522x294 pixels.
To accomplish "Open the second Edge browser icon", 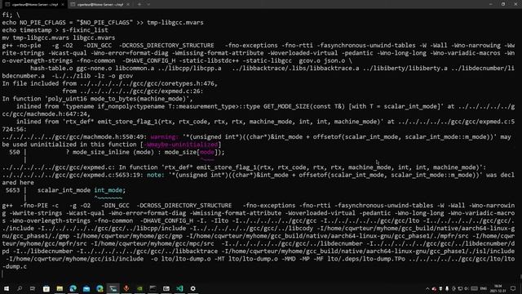I will pos(100,288).
